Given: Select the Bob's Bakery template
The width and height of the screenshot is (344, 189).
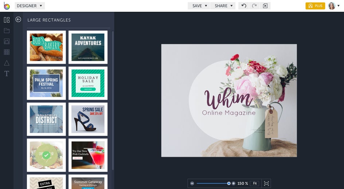Looking at the screenshot, I should 46,47.
